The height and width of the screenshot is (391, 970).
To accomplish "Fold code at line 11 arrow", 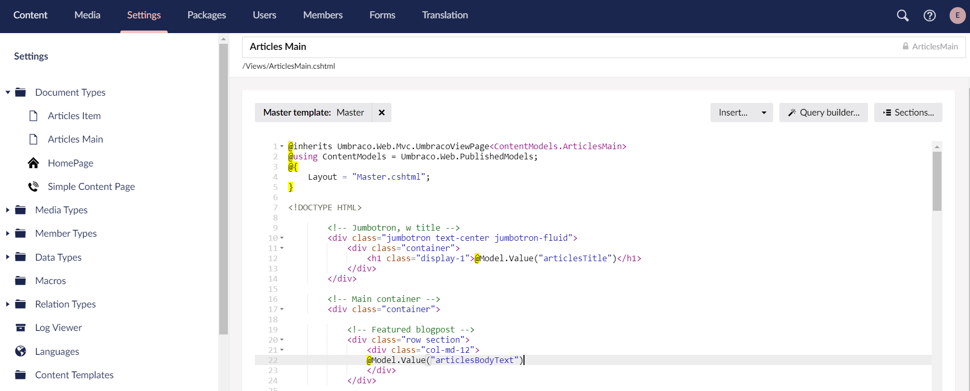I will pos(282,248).
